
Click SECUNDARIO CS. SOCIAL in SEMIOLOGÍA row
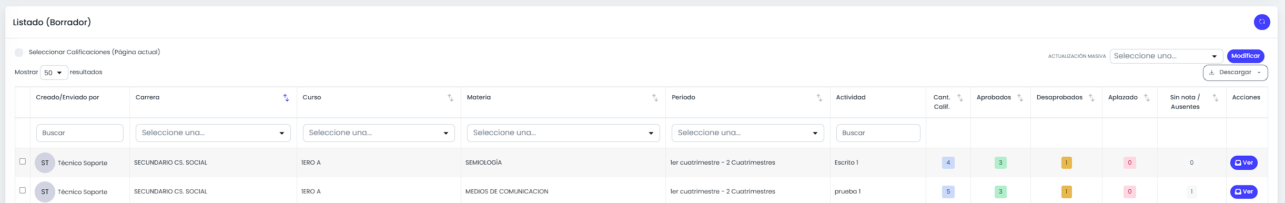(x=170, y=163)
